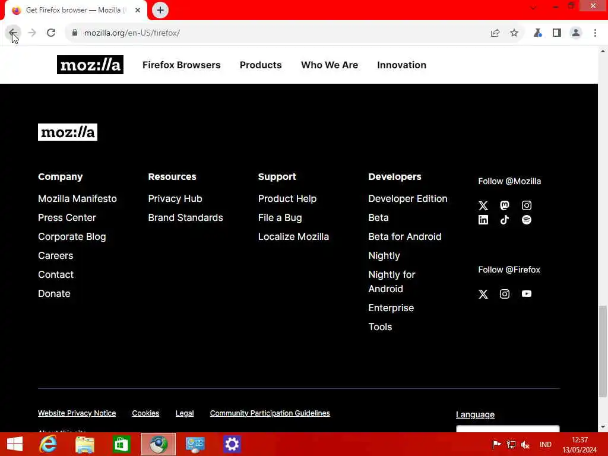
Task: Open the Enterprise link
Action: [x=391, y=308]
